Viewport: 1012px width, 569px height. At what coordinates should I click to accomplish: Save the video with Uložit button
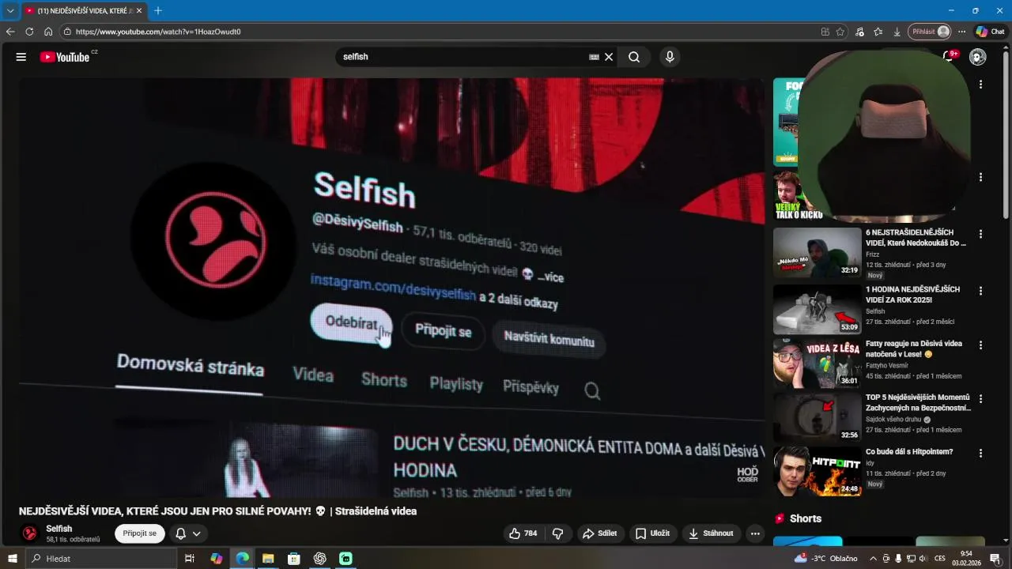click(x=652, y=533)
